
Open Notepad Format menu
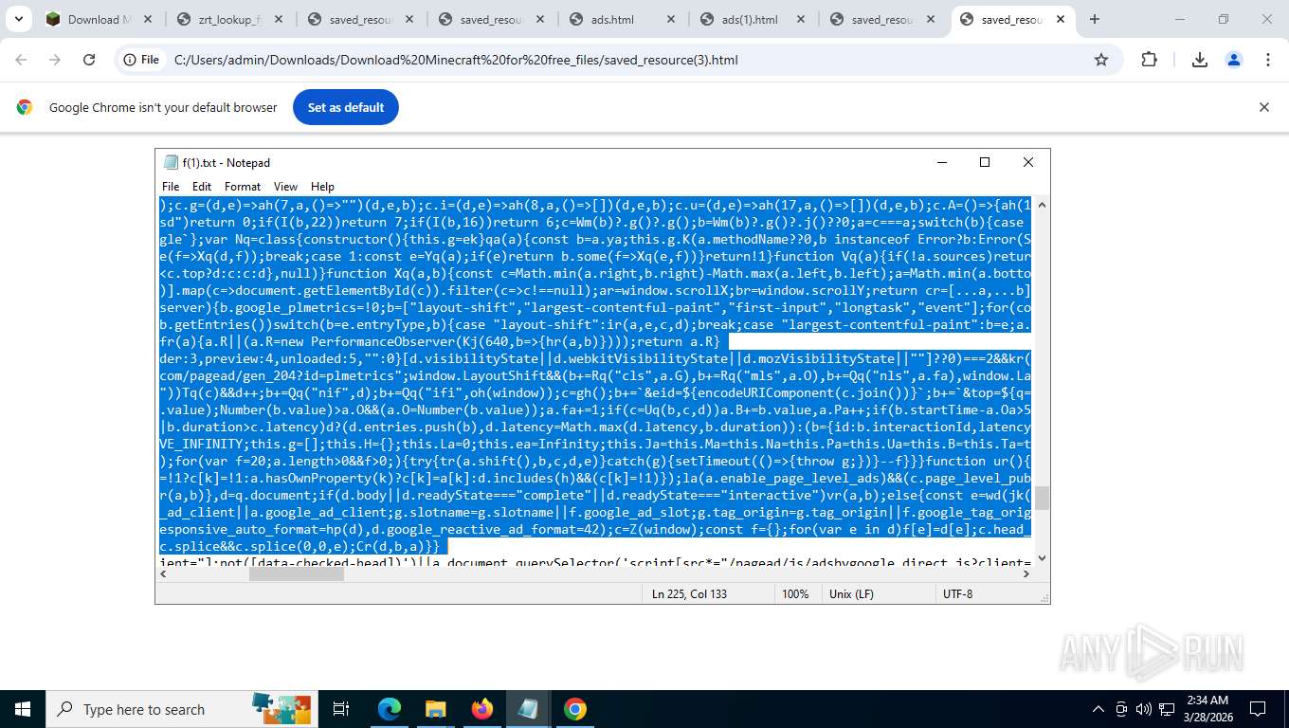click(x=243, y=187)
